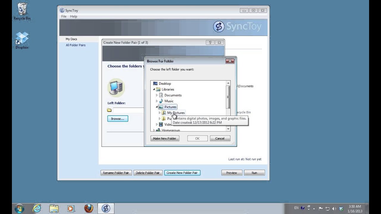Show hidden tray icons arrow
The height and width of the screenshot is (214, 381).
[314, 209]
